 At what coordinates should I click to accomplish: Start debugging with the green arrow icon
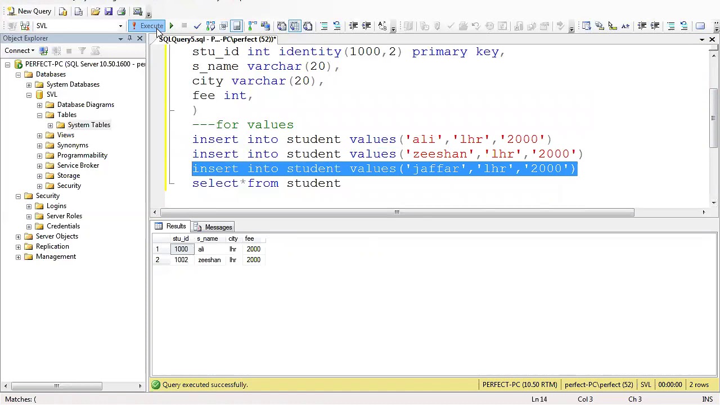[x=171, y=26]
